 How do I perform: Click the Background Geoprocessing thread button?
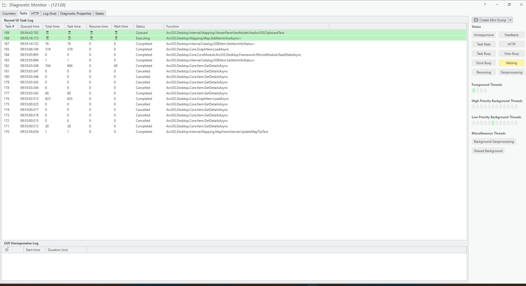tap(494, 141)
